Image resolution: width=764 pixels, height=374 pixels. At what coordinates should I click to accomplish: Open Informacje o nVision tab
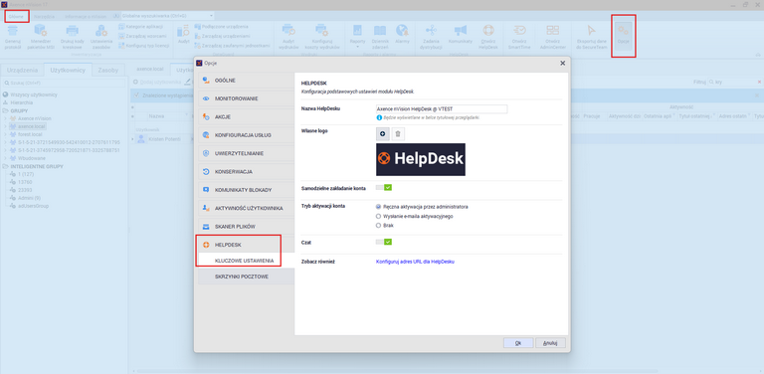86,16
